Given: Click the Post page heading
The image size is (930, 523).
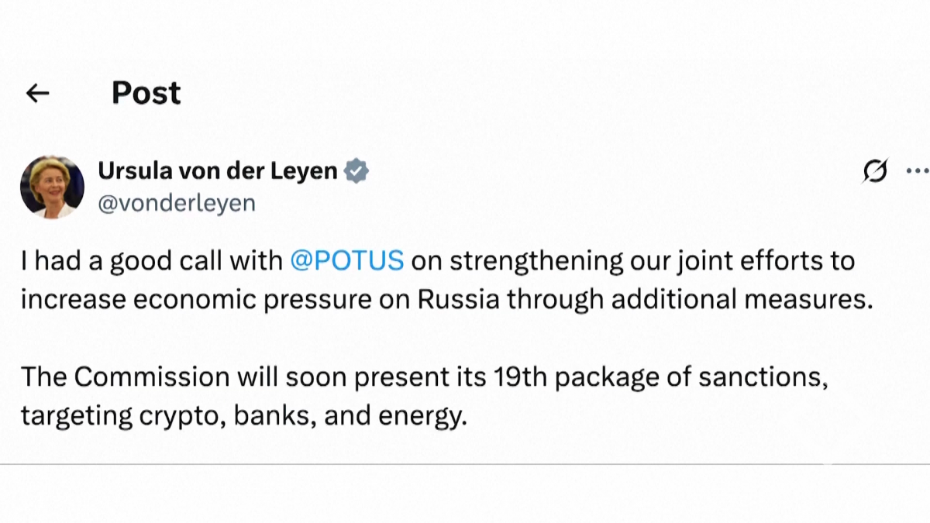Looking at the screenshot, I should coord(146,93).
